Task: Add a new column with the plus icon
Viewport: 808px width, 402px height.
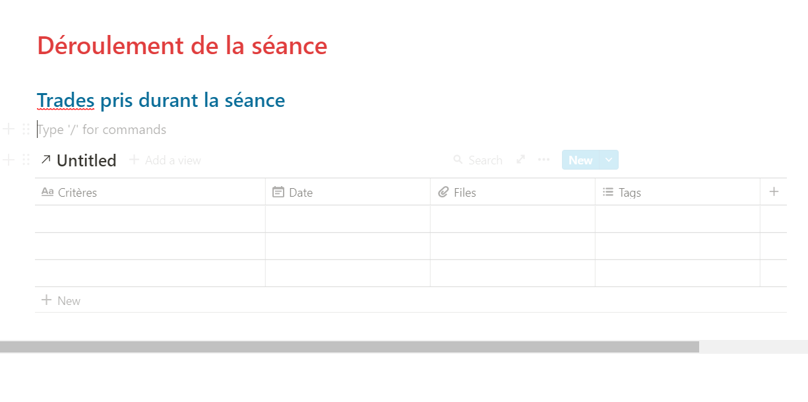Action: click(774, 192)
